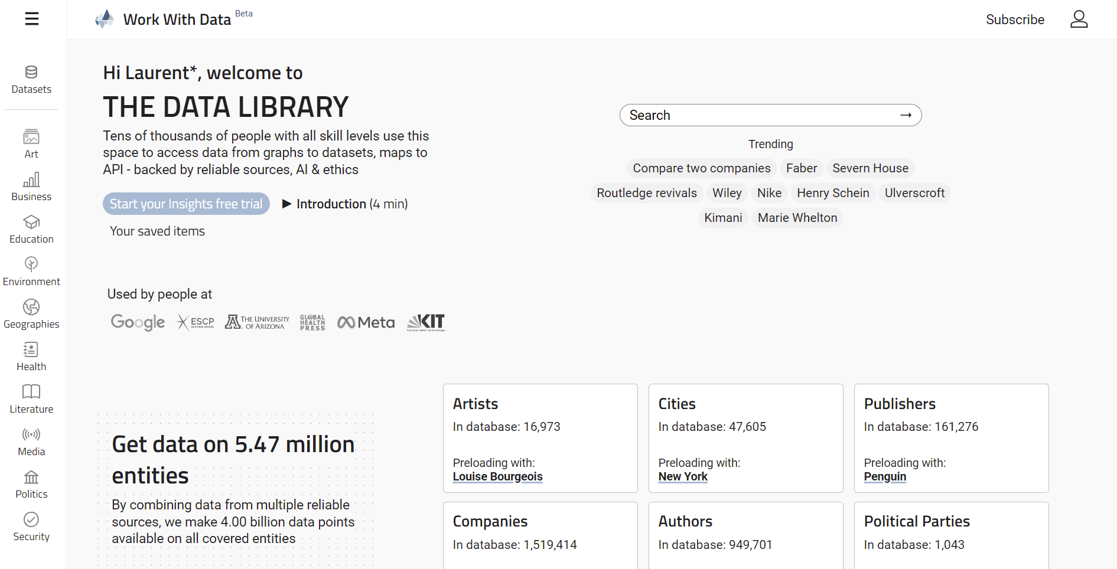The height and width of the screenshot is (569, 1117).
Task: Open Datasets in sidebar
Action: click(31, 80)
